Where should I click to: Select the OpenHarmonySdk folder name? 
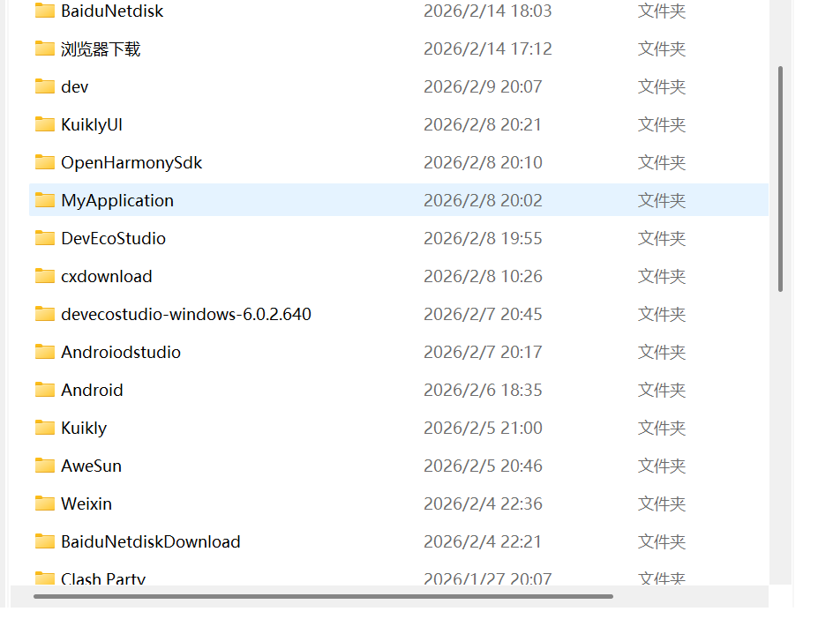(x=131, y=162)
